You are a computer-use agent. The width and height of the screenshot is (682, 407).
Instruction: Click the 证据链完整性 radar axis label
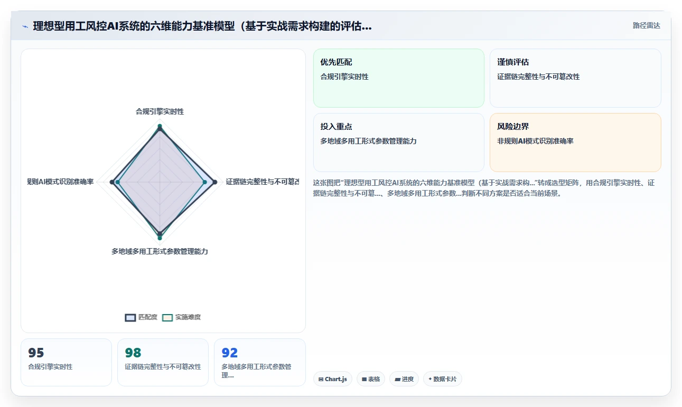click(262, 182)
